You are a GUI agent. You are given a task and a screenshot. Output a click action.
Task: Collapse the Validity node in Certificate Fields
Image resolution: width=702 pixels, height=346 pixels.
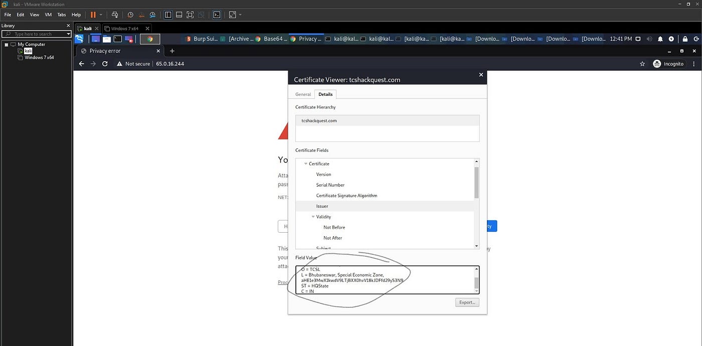[313, 217]
